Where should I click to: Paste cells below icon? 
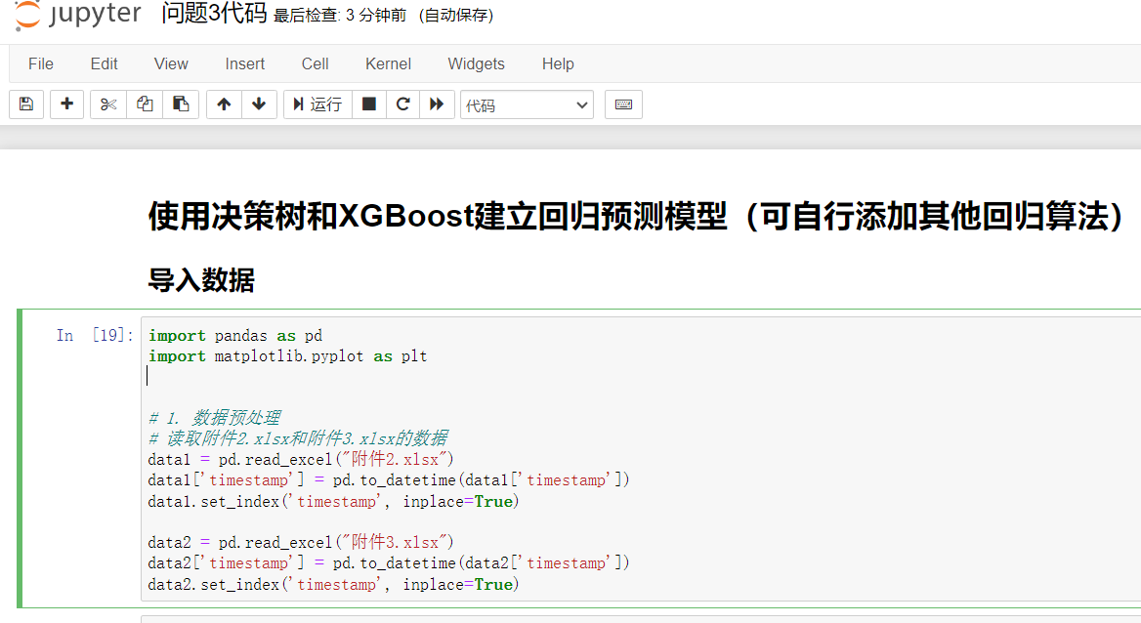click(x=181, y=104)
